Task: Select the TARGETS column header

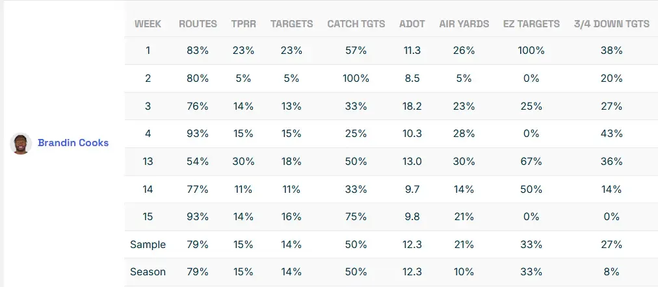Action: [291, 24]
